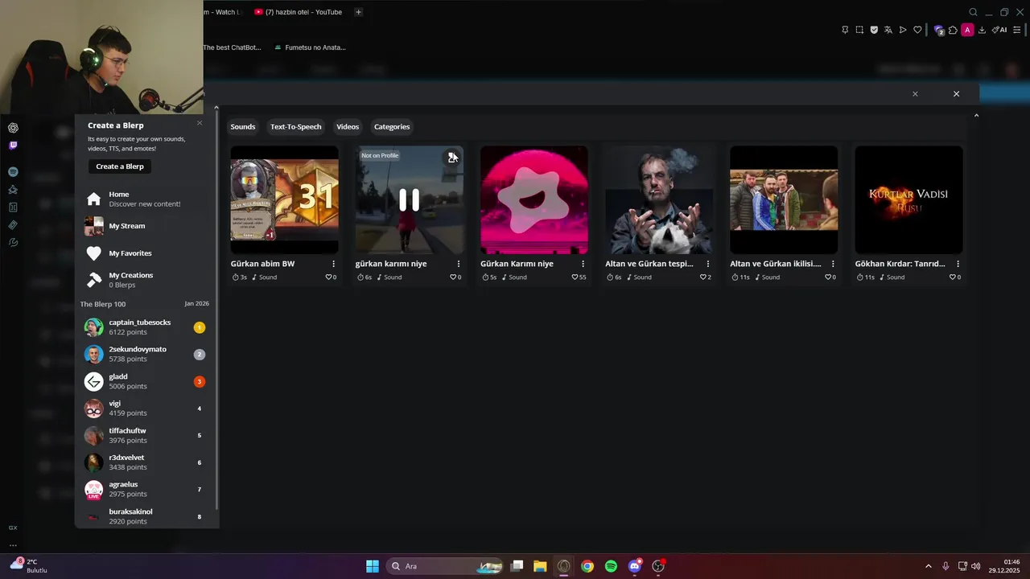Image resolution: width=1030 pixels, height=579 pixels.
Task: Switch to the Videos tab
Action: tap(348, 126)
